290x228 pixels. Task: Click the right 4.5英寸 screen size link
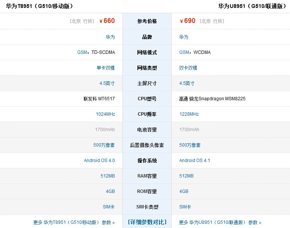click(x=187, y=83)
